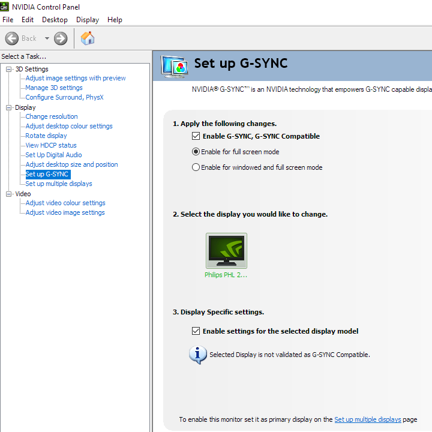This screenshot has width=432, height=432.
Task: Collapse the 3D Settings tree node
Action: click(9, 69)
